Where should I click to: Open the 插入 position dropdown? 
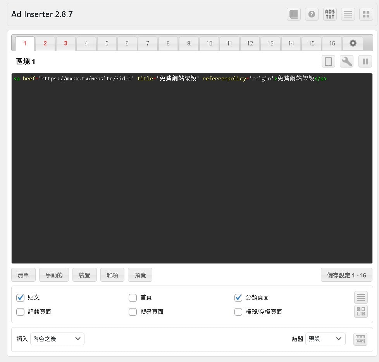tap(57, 339)
